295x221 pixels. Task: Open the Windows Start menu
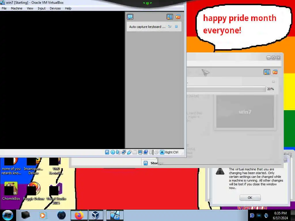(7, 215)
